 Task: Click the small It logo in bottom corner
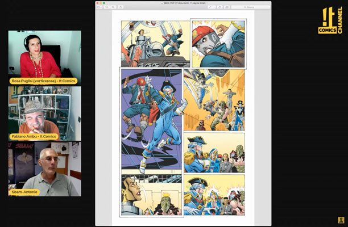341,220
